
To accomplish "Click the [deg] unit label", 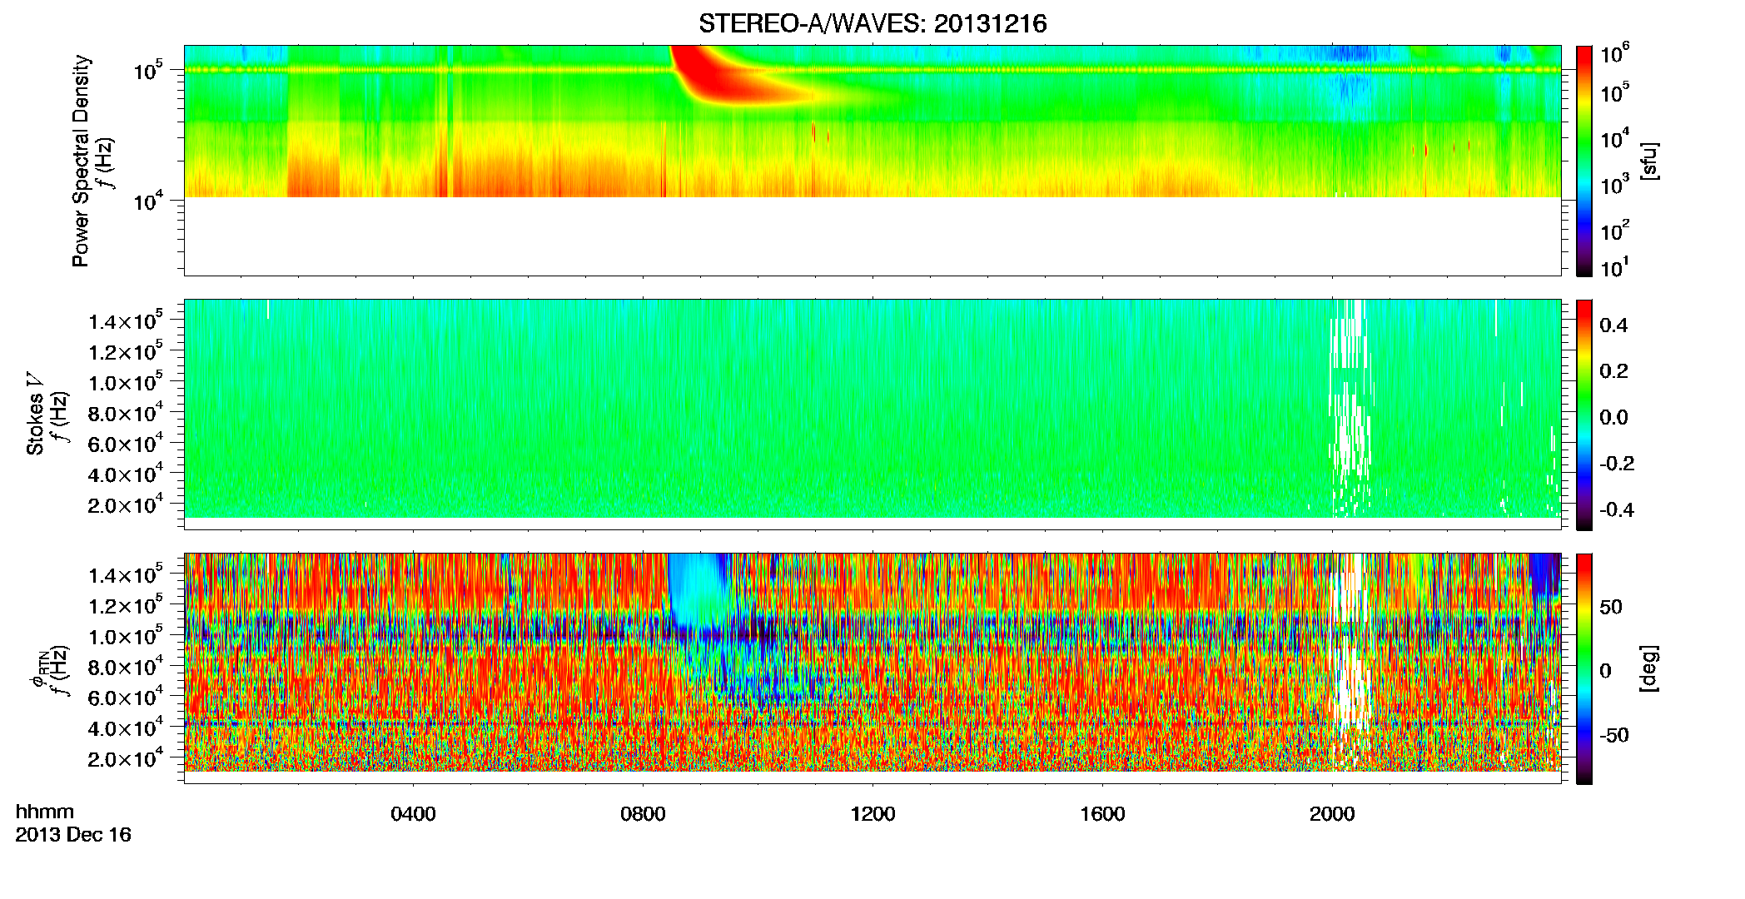I will coord(1649,668).
